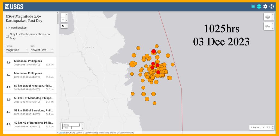
Task: Click the zoom-to-region globe control
Action: (63, 26)
